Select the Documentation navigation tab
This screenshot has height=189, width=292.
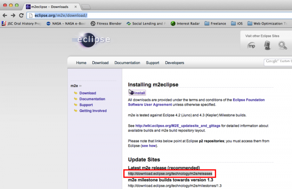(127, 63)
